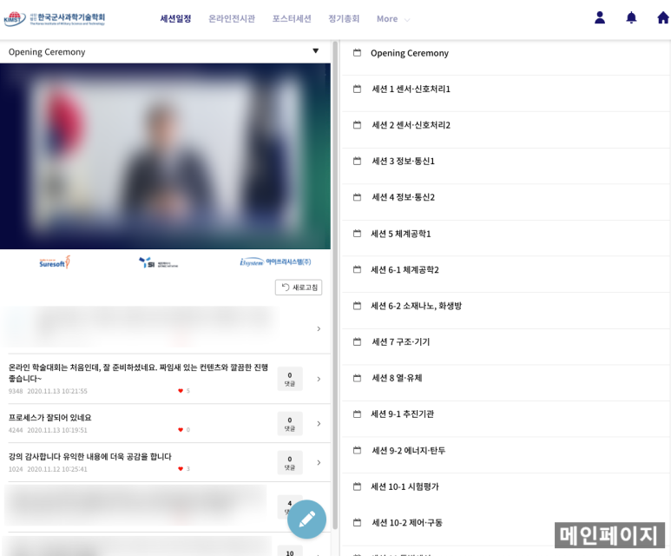The height and width of the screenshot is (556, 671).
Task: Like the 프로세스가 잘되어 있네요 comment heart
Action: (x=181, y=430)
